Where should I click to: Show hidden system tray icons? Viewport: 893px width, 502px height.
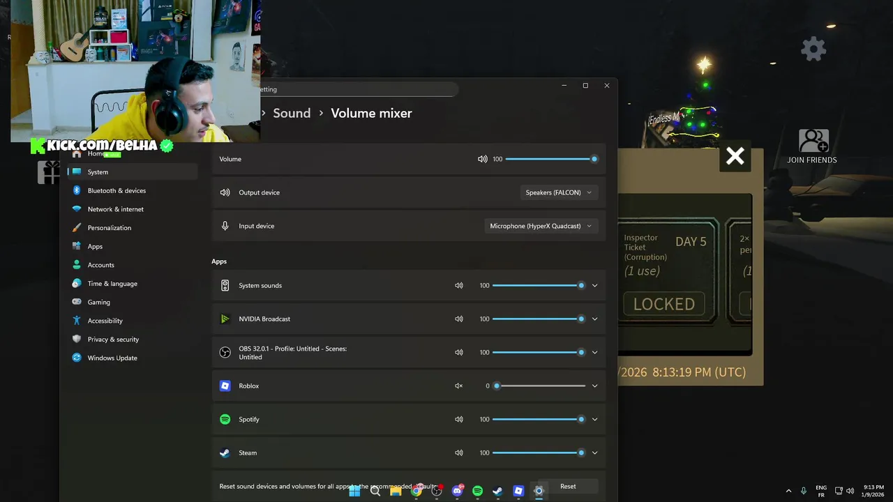[x=788, y=491]
